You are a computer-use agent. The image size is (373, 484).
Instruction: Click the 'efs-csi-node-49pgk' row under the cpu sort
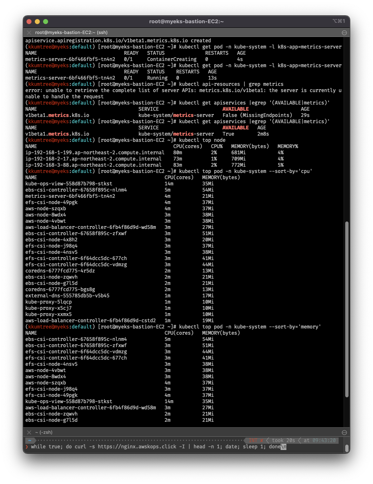click(119, 202)
